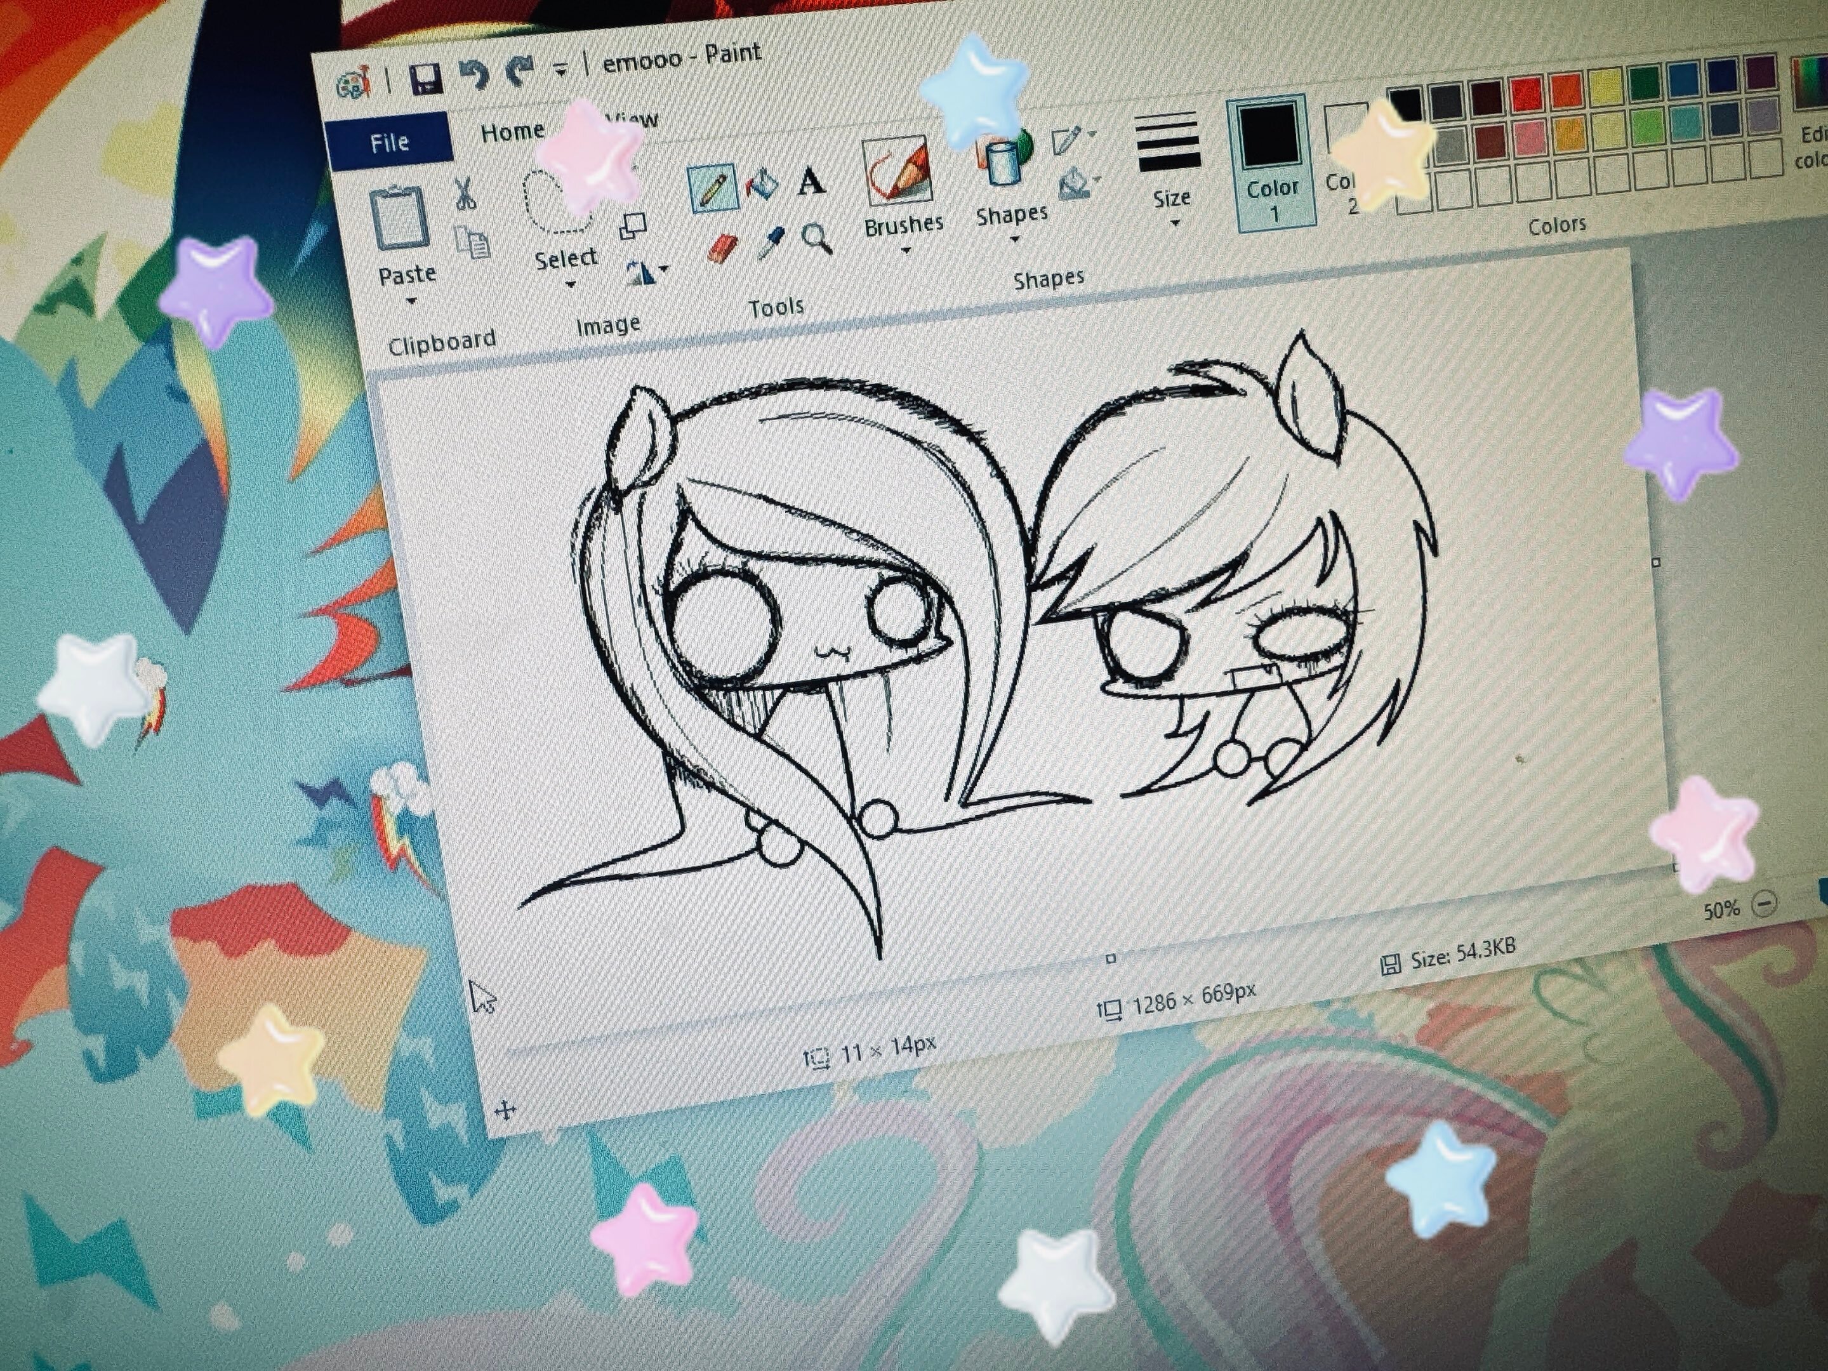Screen dimensions: 1828x1371
Task: Open the Select dropdown arrow
Action: 570,284
